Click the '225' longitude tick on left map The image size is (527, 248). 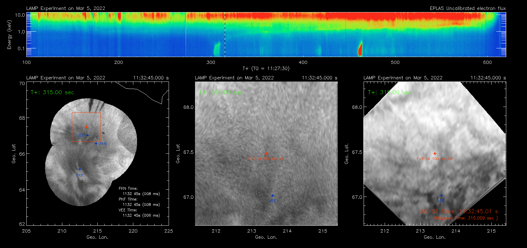point(169,231)
